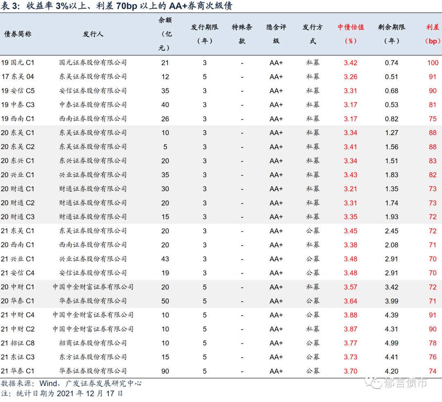
Task: Select bond name '20 东吴 C1'
Action: [x=18, y=133]
